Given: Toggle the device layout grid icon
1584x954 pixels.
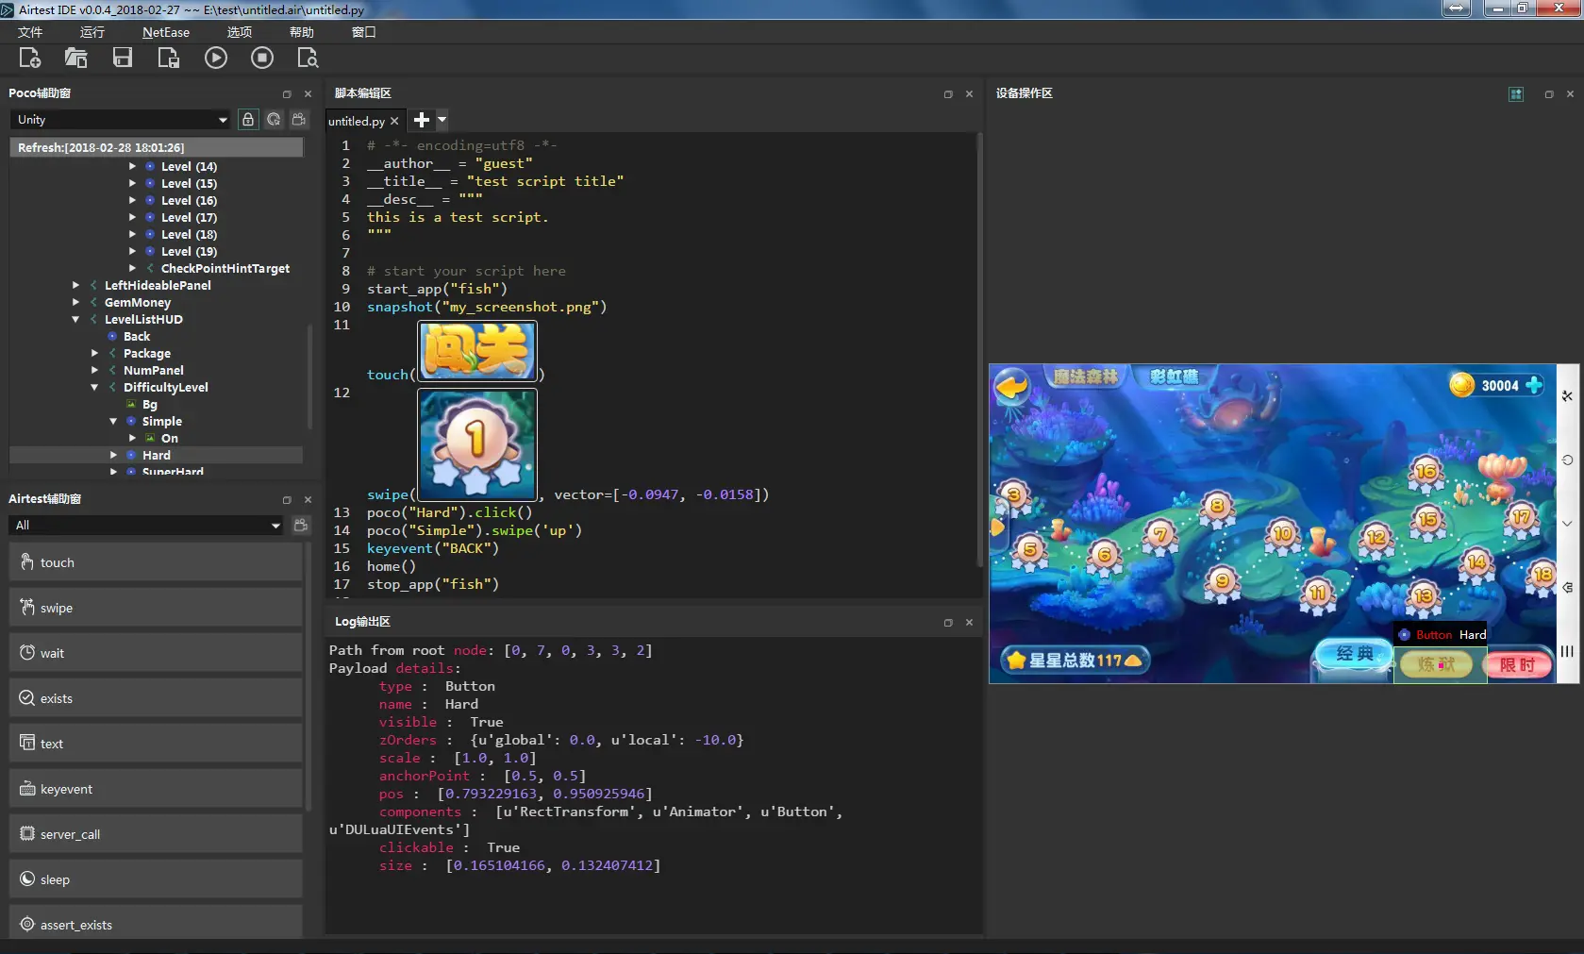Looking at the screenshot, I should click(1516, 94).
